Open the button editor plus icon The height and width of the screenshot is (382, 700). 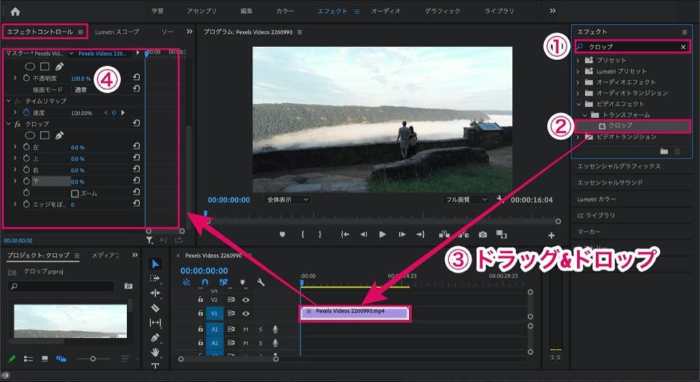(552, 235)
